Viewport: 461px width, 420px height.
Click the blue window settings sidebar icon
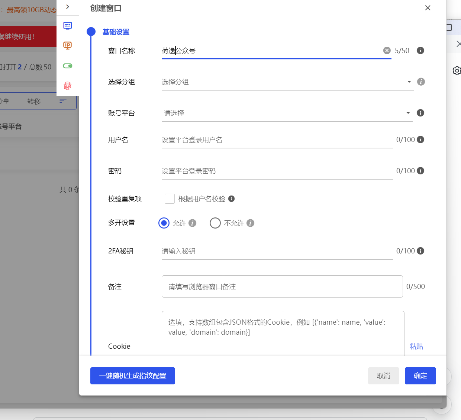coord(67,26)
